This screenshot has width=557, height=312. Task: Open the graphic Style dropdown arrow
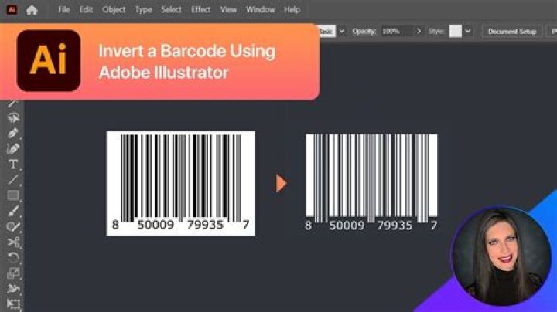[x=468, y=31]
